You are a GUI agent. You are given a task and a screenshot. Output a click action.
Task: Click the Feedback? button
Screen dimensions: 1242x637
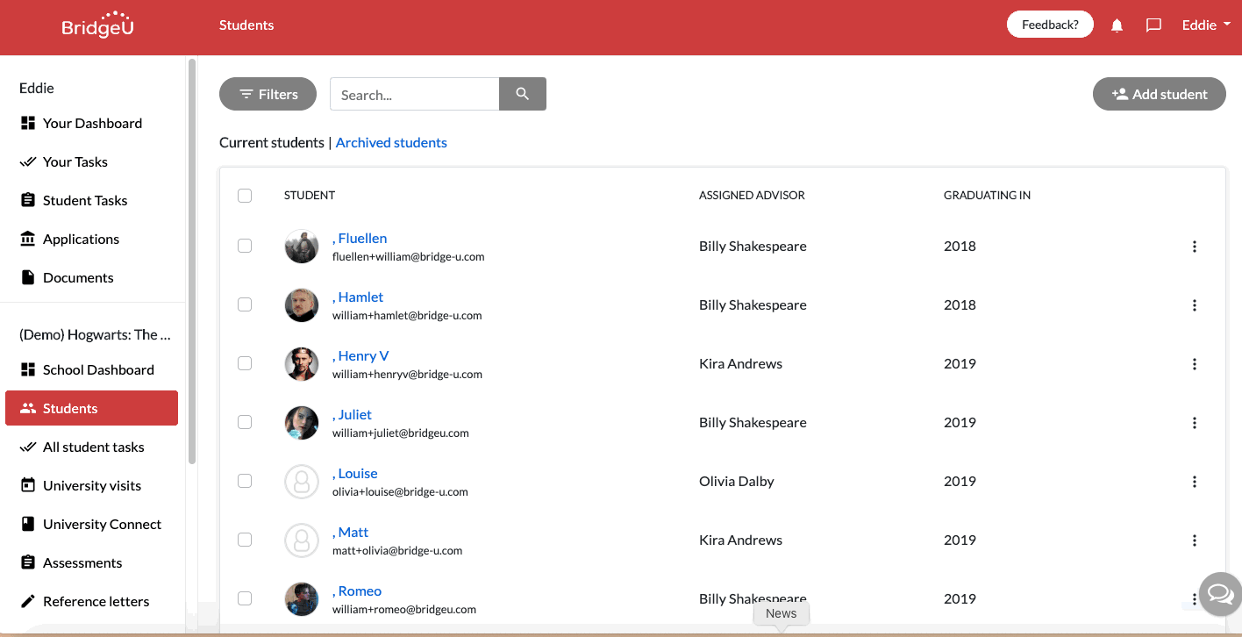[x=1050, y=25]
